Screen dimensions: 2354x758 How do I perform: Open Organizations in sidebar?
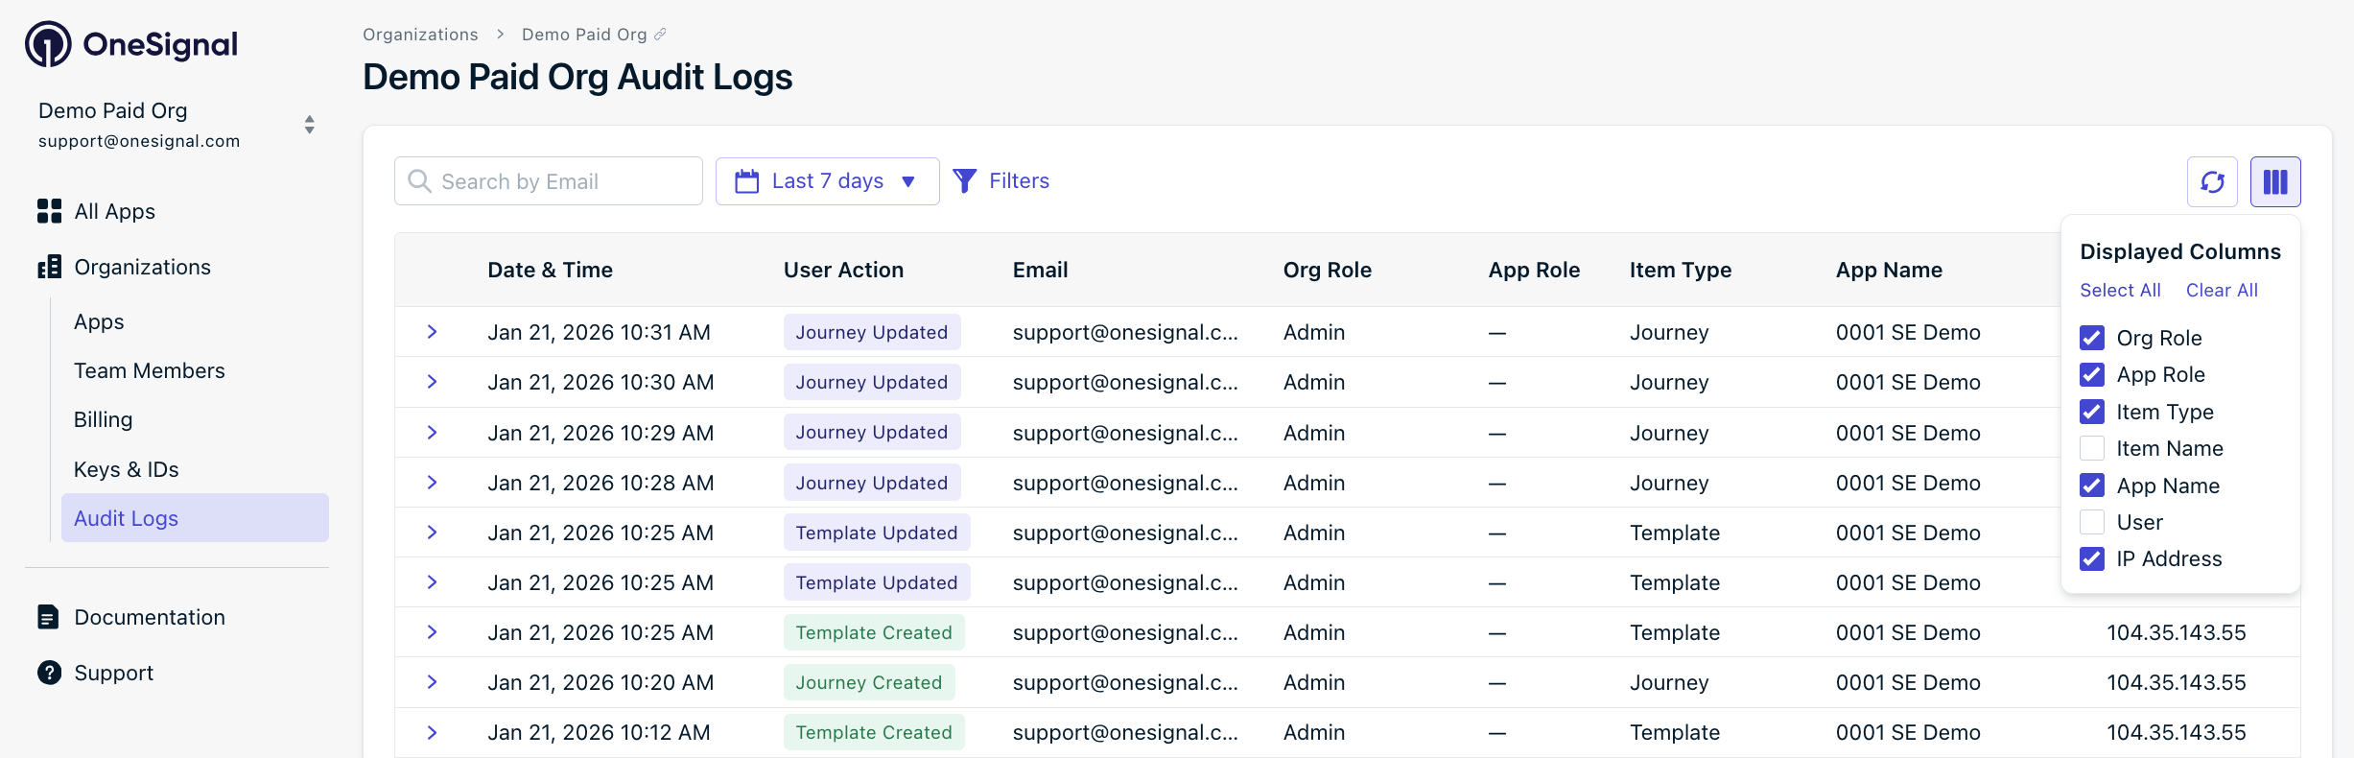142,267
